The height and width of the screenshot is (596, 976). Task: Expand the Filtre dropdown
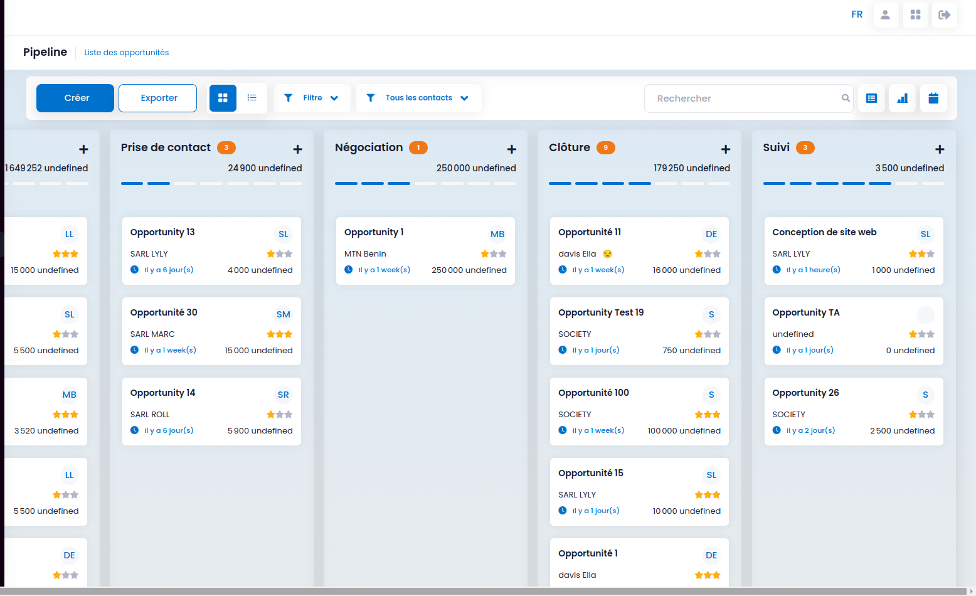[x=312, y=98]
